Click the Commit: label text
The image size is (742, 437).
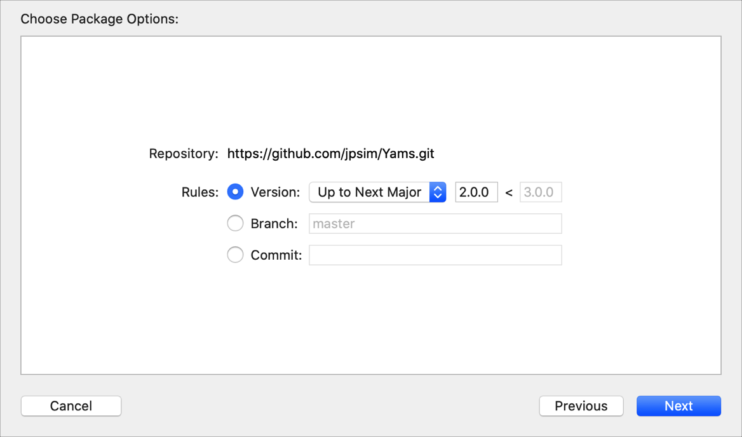pos(276,255)
